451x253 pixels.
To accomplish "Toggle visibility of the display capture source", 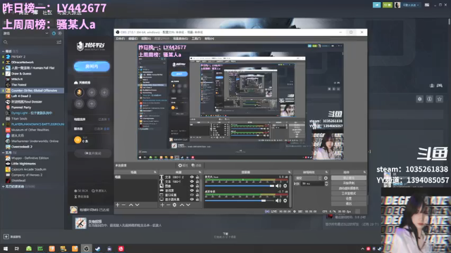I will 192,200.
